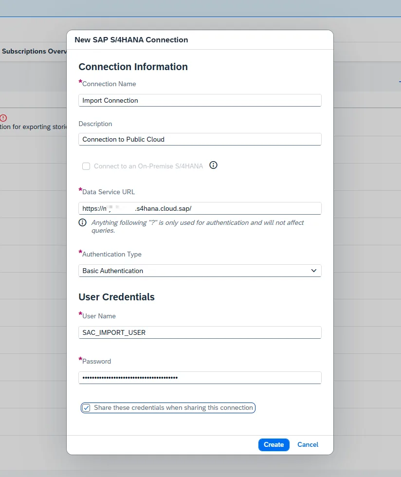The image size is (401, 477).
Task: Select the Data Service URL field
Action: point(200,208)
